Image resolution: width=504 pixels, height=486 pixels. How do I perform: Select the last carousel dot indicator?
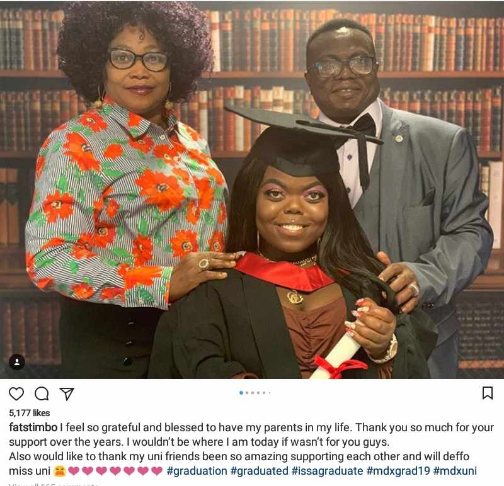pyautogui.click(x=270, y=393)
